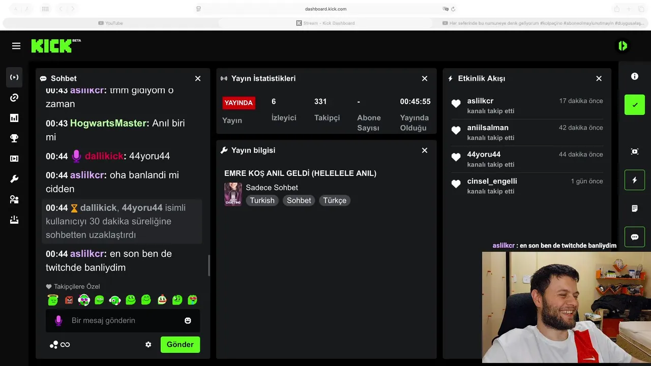Insert the headphones purple-eyed emote

click(84, 300)
